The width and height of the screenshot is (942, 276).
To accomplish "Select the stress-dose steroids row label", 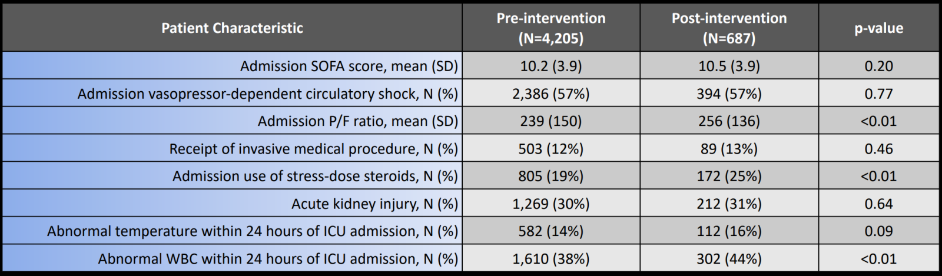I will pos(315,176).
